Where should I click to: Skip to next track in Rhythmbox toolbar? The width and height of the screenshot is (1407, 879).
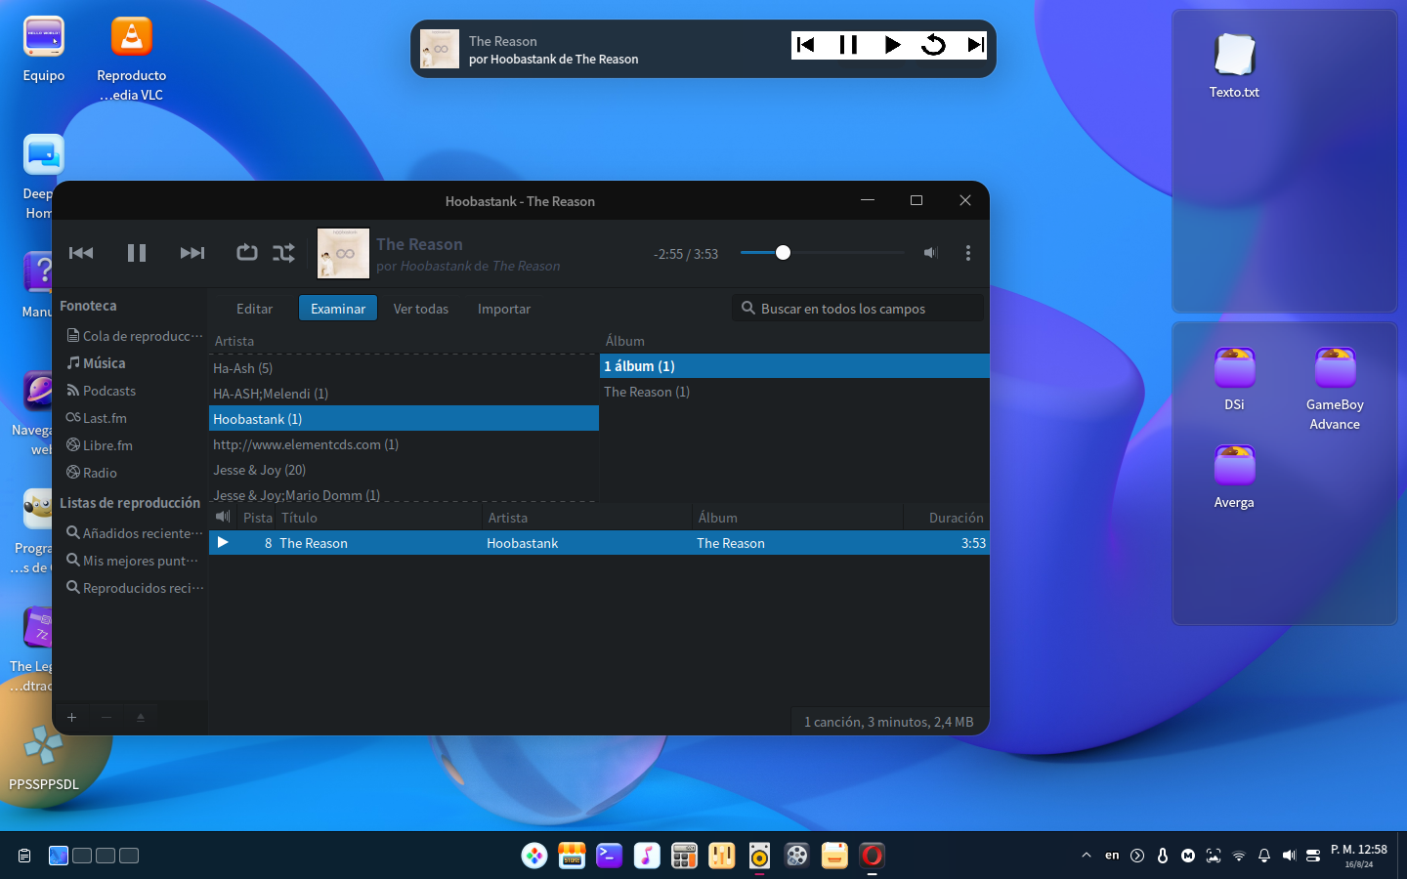pos(192,253)
